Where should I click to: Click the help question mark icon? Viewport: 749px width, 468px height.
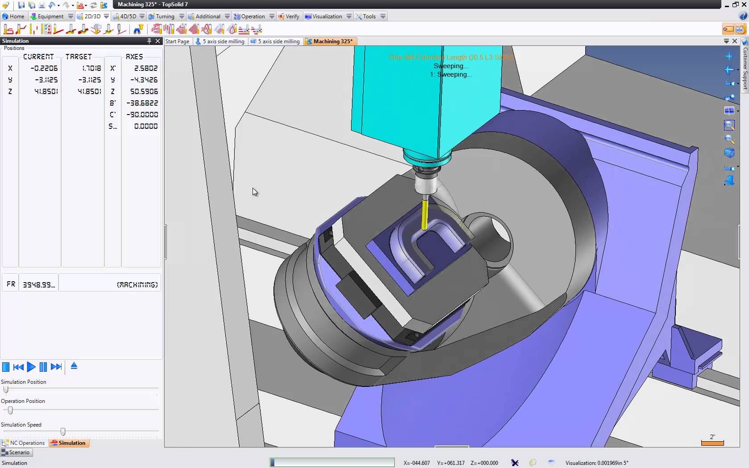743,16
